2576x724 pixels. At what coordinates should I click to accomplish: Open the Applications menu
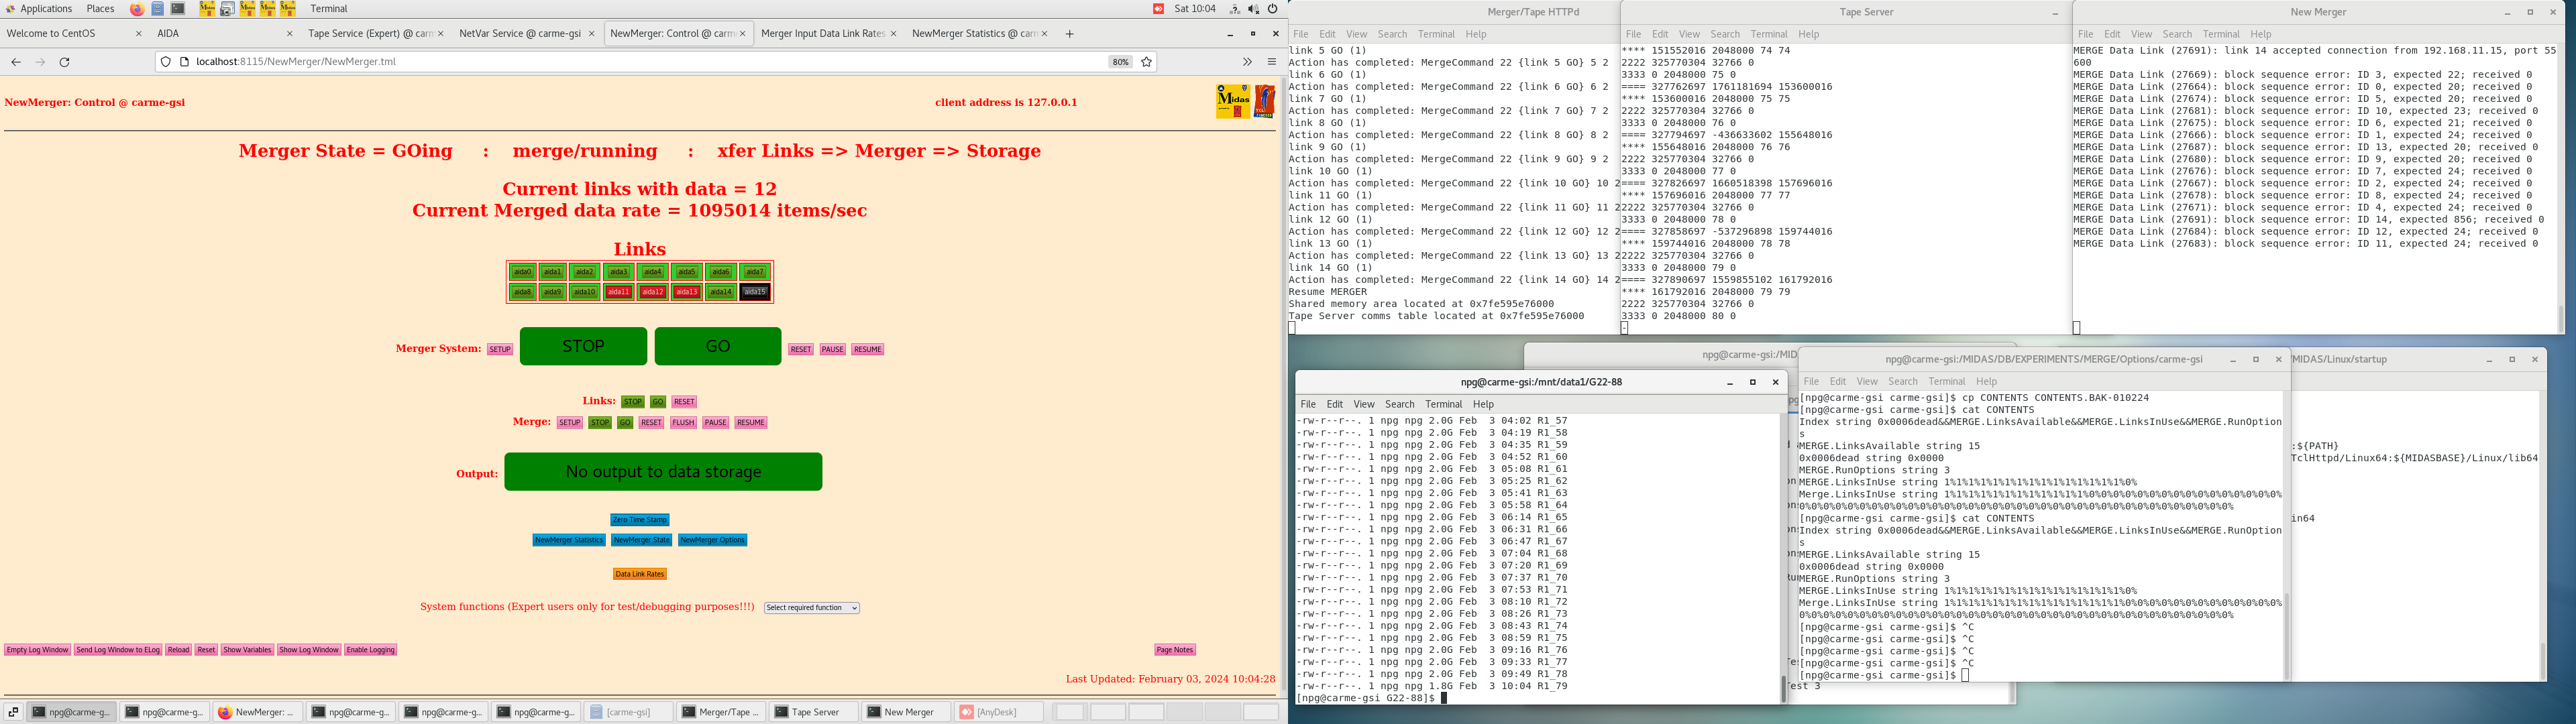click(45, 9)
